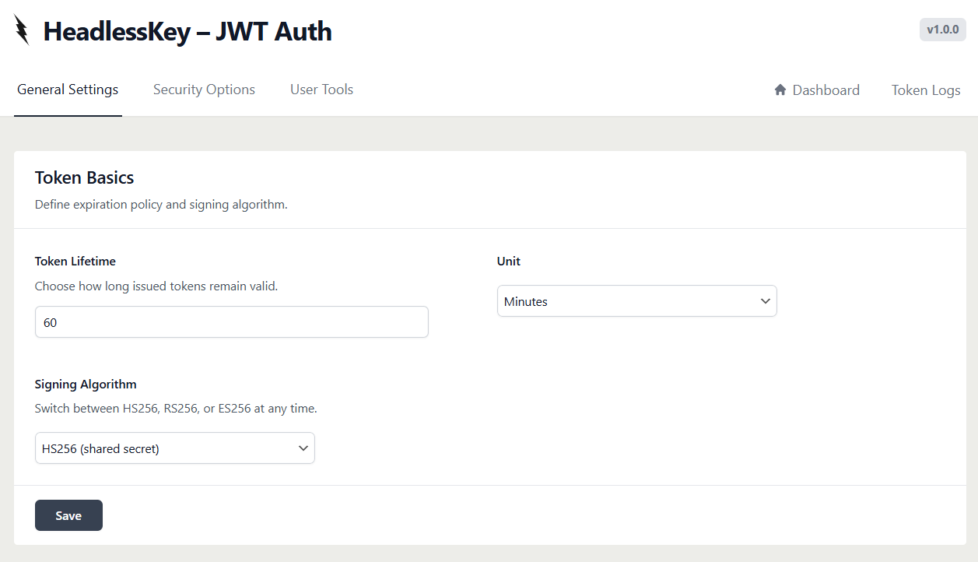Open the Security Options tab
The height and width of the screenshot is (562, 978).
[x=204, y=90]
